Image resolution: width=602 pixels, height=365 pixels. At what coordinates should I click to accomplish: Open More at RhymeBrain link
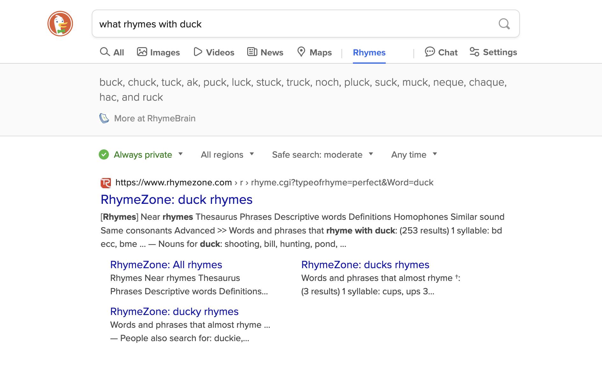tap(155, 118)
